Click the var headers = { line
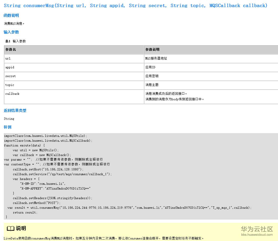 tap(26, 179)
